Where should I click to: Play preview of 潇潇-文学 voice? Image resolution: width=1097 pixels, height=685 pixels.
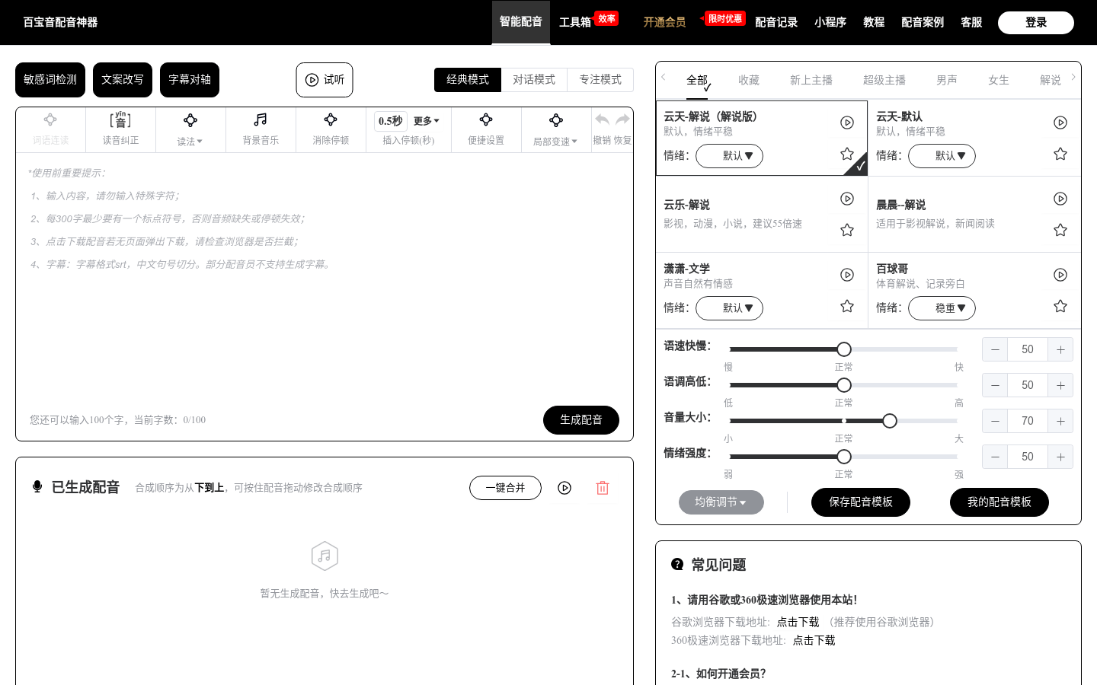coord(847,275)
